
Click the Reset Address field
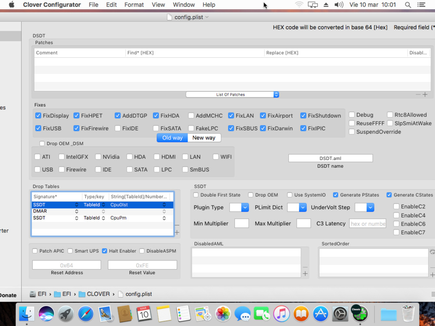[67, 265]
